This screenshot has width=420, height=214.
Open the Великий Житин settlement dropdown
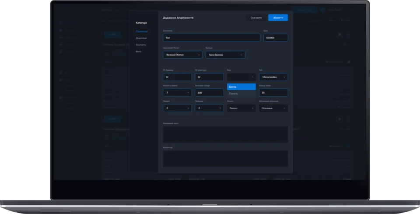click(x=183, y=55)
